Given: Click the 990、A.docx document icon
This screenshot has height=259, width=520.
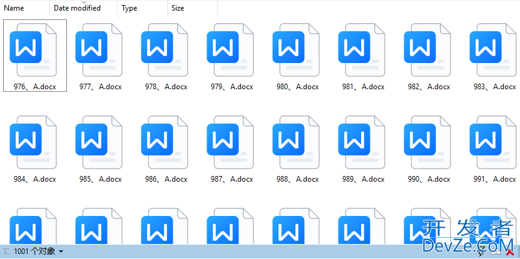Looking at the screenshot, I should click(x=427, y=142).
